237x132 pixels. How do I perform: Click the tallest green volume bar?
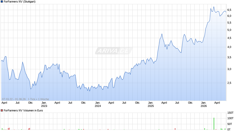[x=214, y=124]
